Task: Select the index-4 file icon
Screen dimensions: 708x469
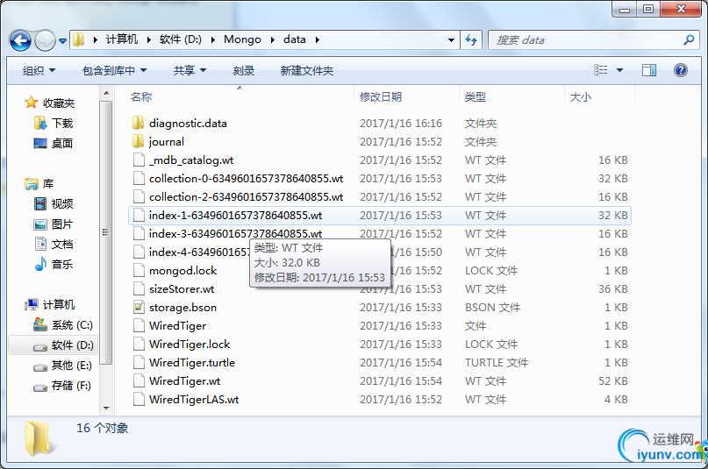Action: click(139, 252)
